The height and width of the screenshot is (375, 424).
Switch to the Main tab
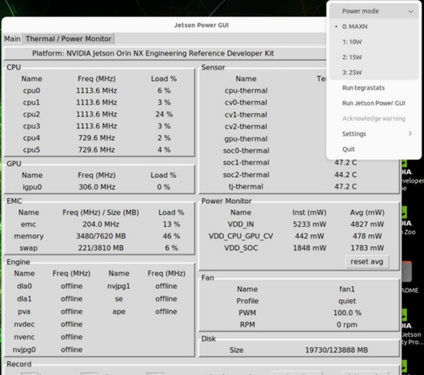(x=12, y=39)
